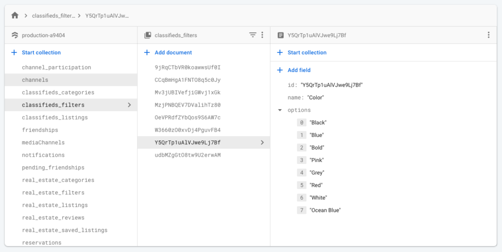This screenshot has width=502, height=252.
Task: Collapse the options array field
Action: coord(280,110)
